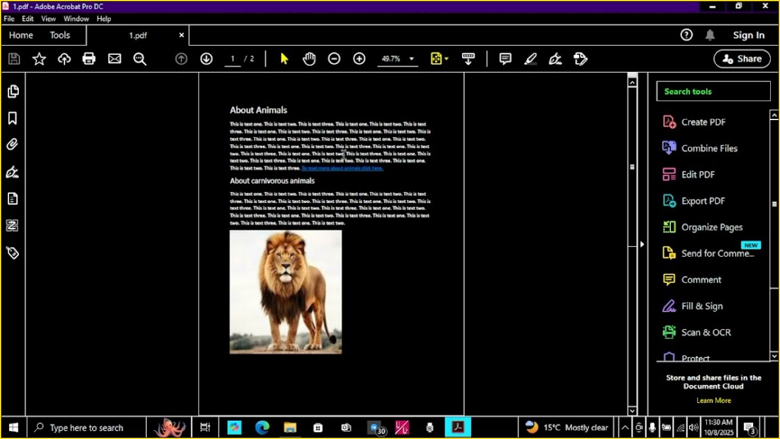Switch to the Tools tab
The height and width of the screenshot is (439, 780).
coord(60,35)
